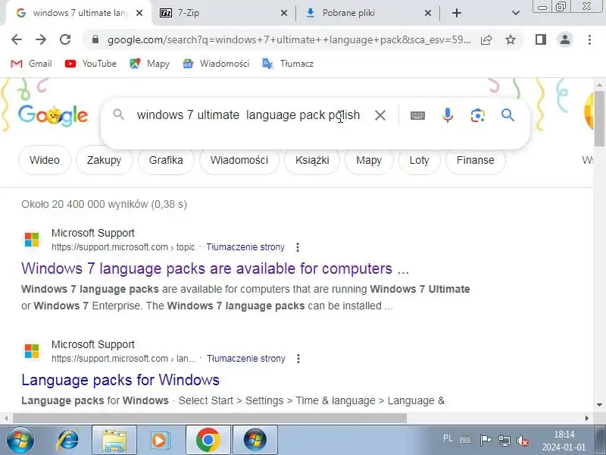
Task: Filter results by Wiadomości chip
Action: pos(239,160)
